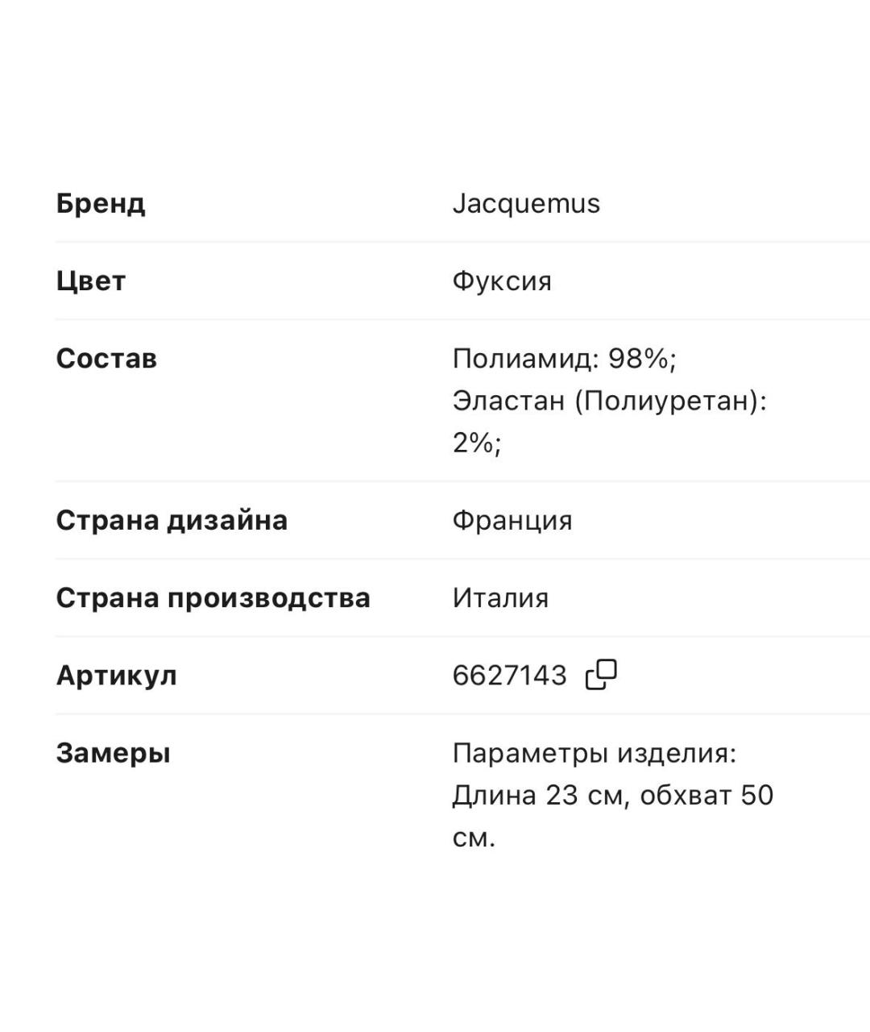
Task: Click the Замеры row label
Action: click(114, 753)
